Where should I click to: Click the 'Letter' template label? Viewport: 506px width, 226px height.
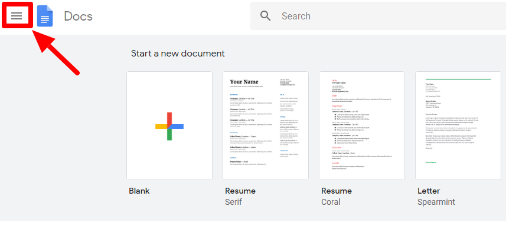(x=429, y=191)
